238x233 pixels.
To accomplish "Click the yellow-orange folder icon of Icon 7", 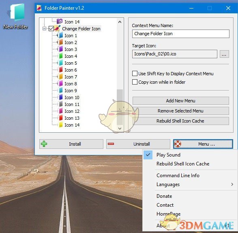I will [x=60, y=77].
